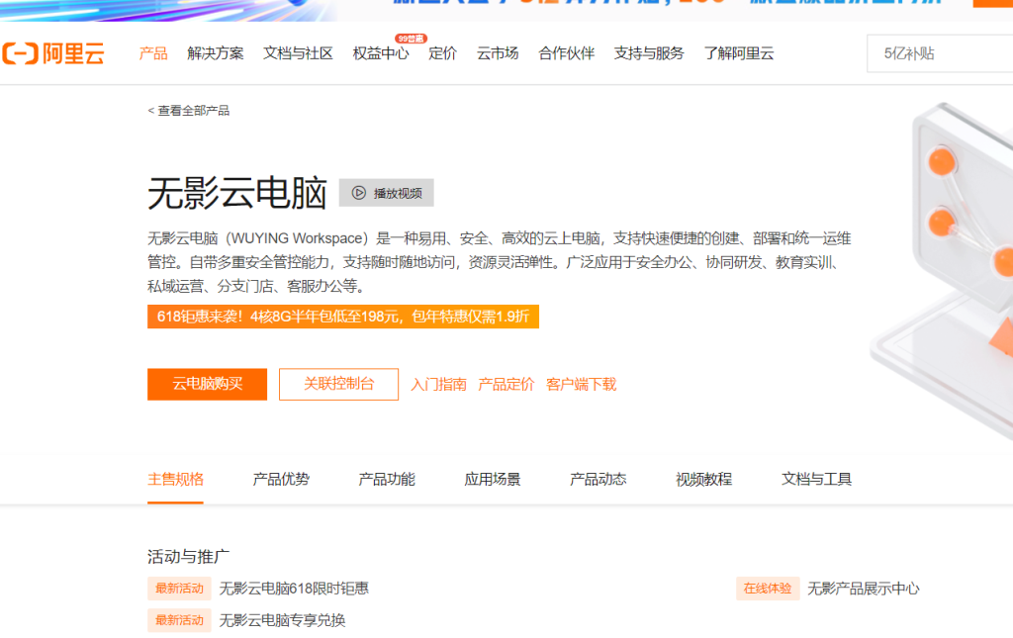The height and width of the screenshot is (638, 1013).
Task: Open the 权益中心 navigation item
Action: point(381,53)
